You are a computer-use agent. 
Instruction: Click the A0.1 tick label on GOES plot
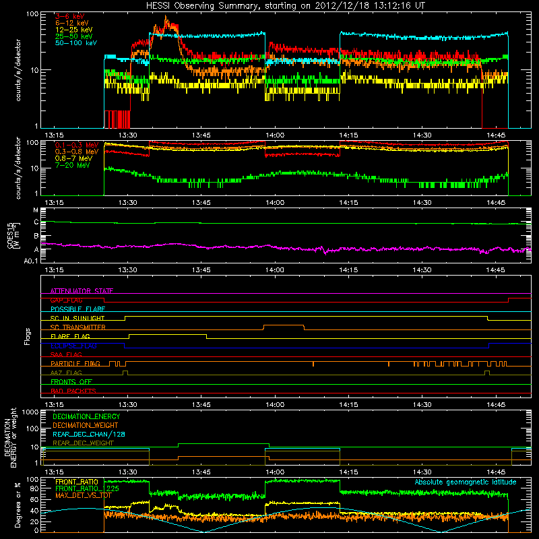(x=31, y=261)
